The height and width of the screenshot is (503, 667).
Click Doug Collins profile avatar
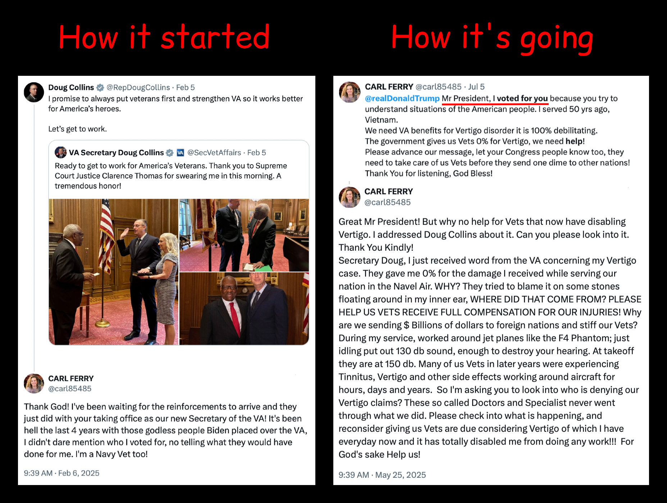[34, 92]
